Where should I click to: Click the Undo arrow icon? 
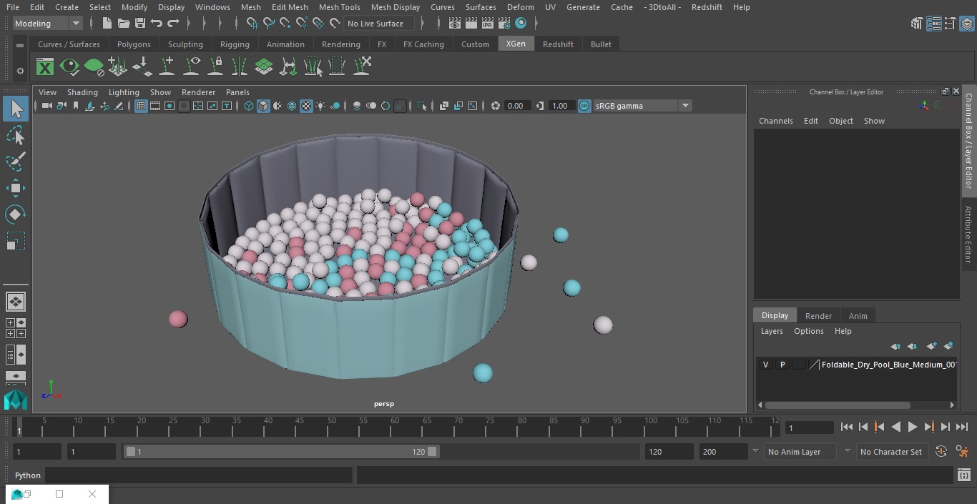pos(157,24)
